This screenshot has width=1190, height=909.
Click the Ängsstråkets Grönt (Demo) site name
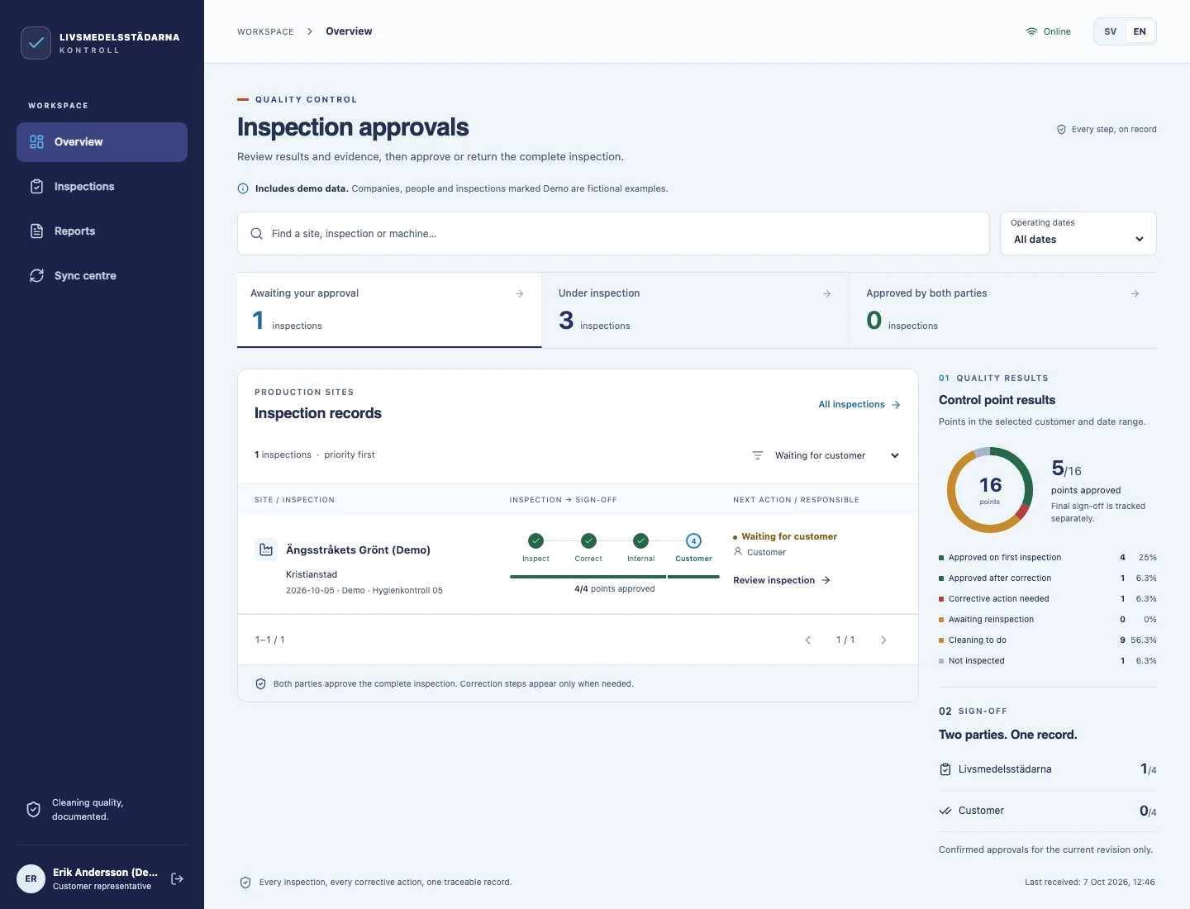[x=358, y=550]
